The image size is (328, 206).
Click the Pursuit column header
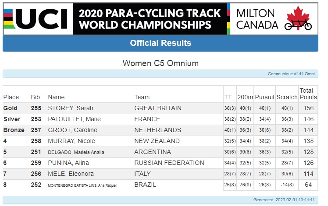[x=264, y=97]
